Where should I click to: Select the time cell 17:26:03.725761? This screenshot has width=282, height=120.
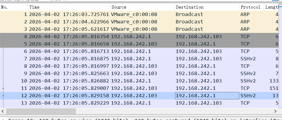(x=69, y=14)
